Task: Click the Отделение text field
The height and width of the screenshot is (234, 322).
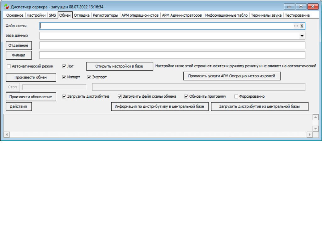Action: click(x=172, y=45)
